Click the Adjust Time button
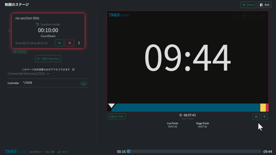The image size is (276, 155). point(117,116)
